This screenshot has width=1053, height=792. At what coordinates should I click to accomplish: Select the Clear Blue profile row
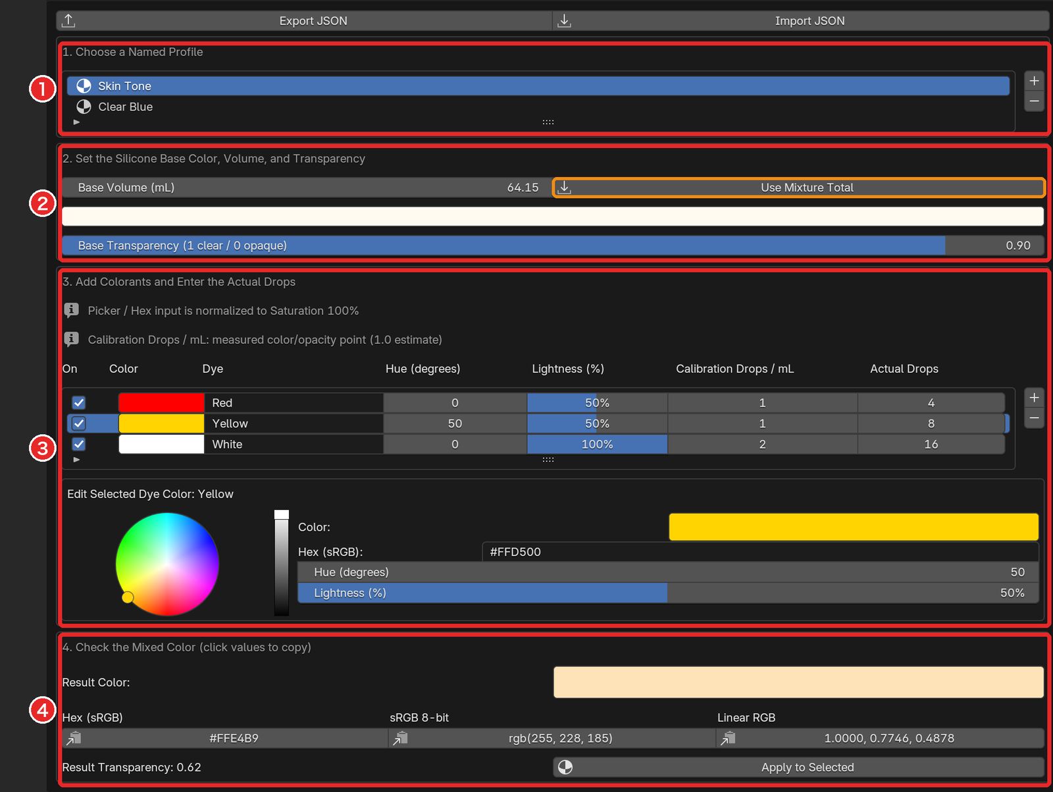coord(538,107)
